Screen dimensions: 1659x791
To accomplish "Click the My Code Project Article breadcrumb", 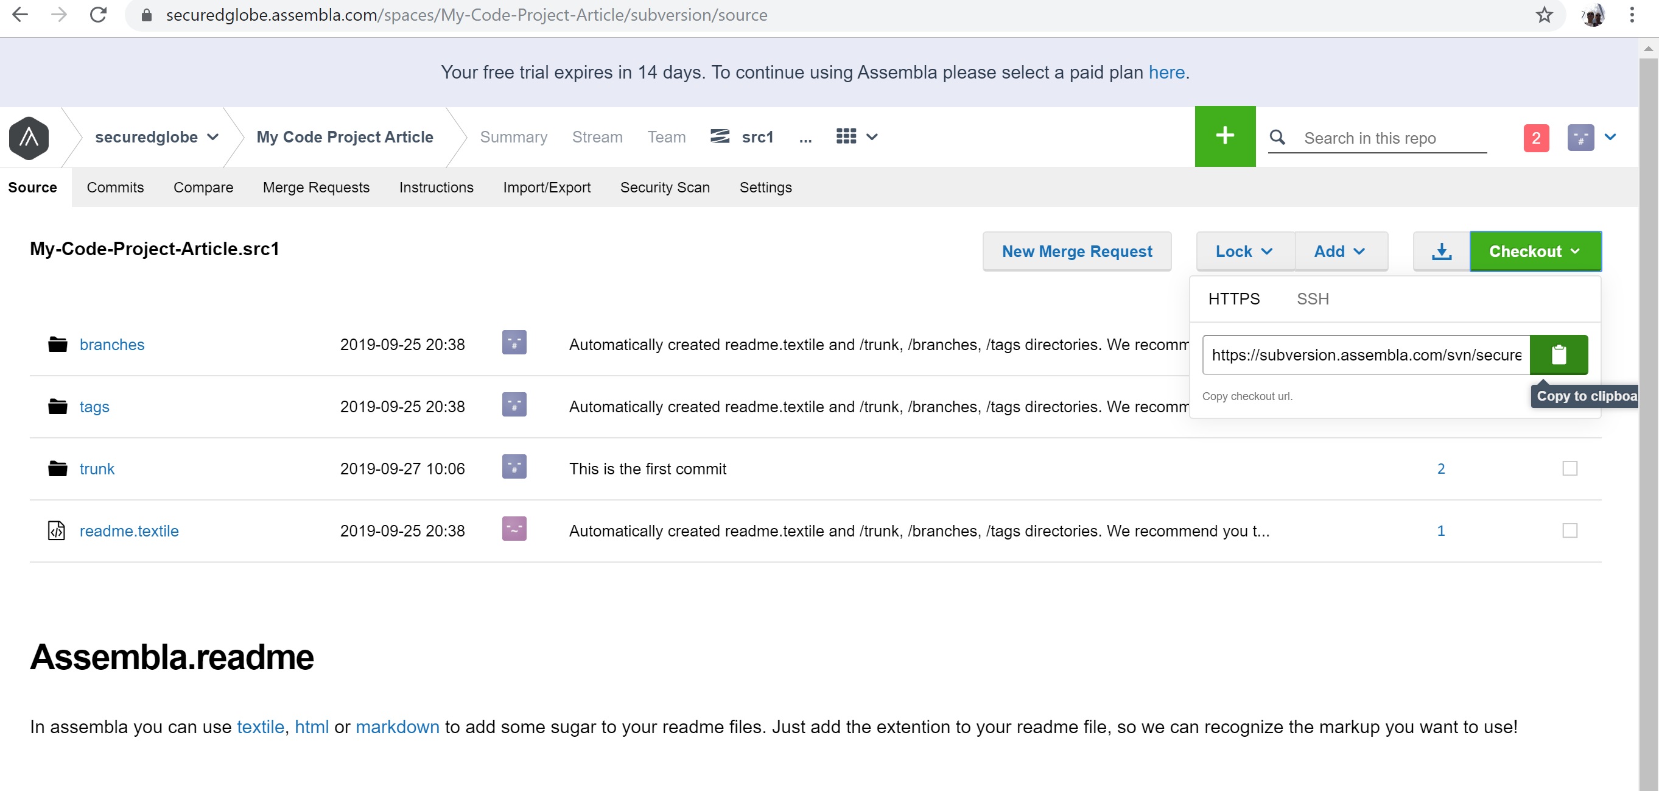I will click(345, 137).
